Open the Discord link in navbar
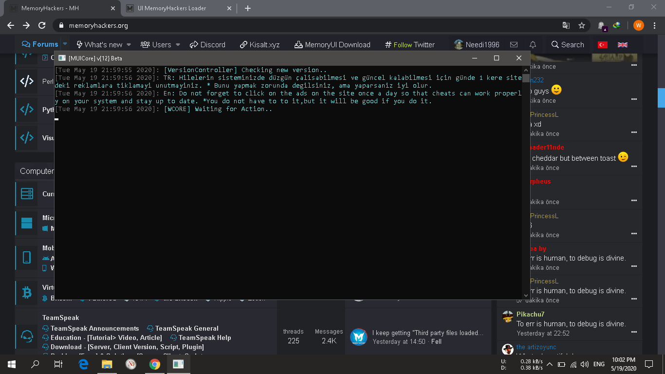The width and height of the screenshot is (665, 374). click(207, 45)
